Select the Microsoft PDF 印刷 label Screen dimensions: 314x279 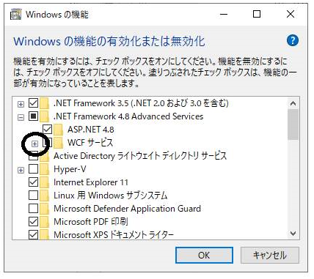(x=91, y=222)
